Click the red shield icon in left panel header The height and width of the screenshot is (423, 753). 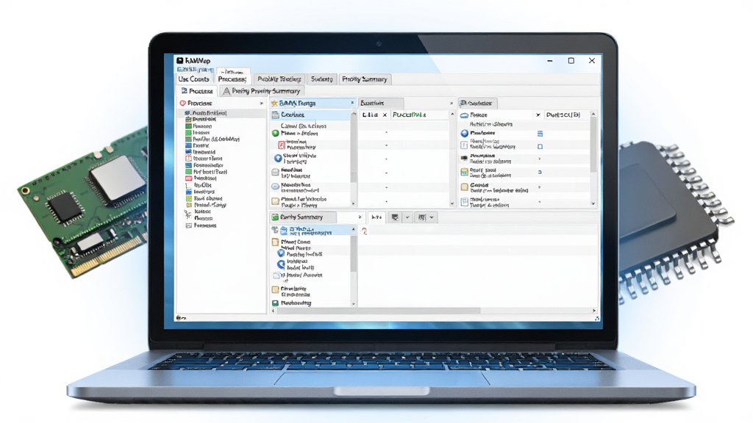pyautogui.click(x=183, y=103)
